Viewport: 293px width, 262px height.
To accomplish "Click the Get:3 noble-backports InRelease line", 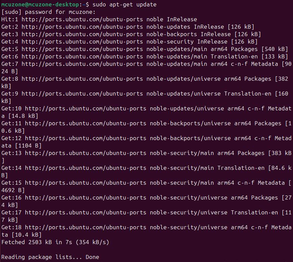I will pyautogui.click(x=131, y=34).
